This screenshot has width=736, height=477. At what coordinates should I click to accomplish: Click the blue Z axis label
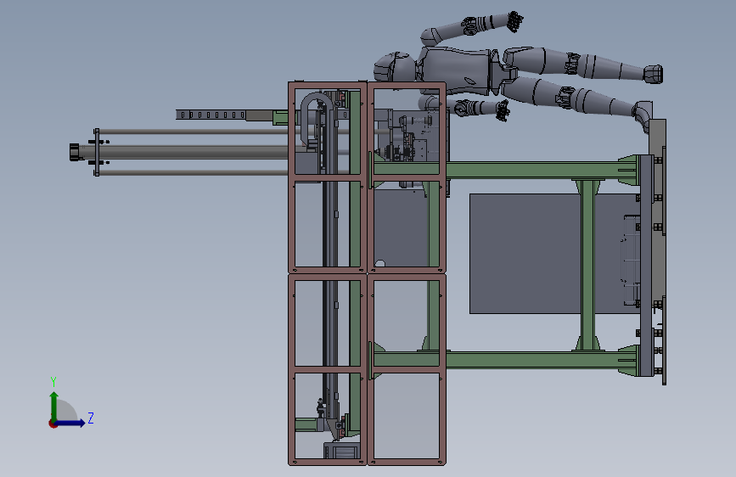click(x=91, y=418)
